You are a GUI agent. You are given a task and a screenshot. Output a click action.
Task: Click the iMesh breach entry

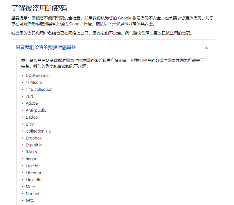click(x=31, y=152)
